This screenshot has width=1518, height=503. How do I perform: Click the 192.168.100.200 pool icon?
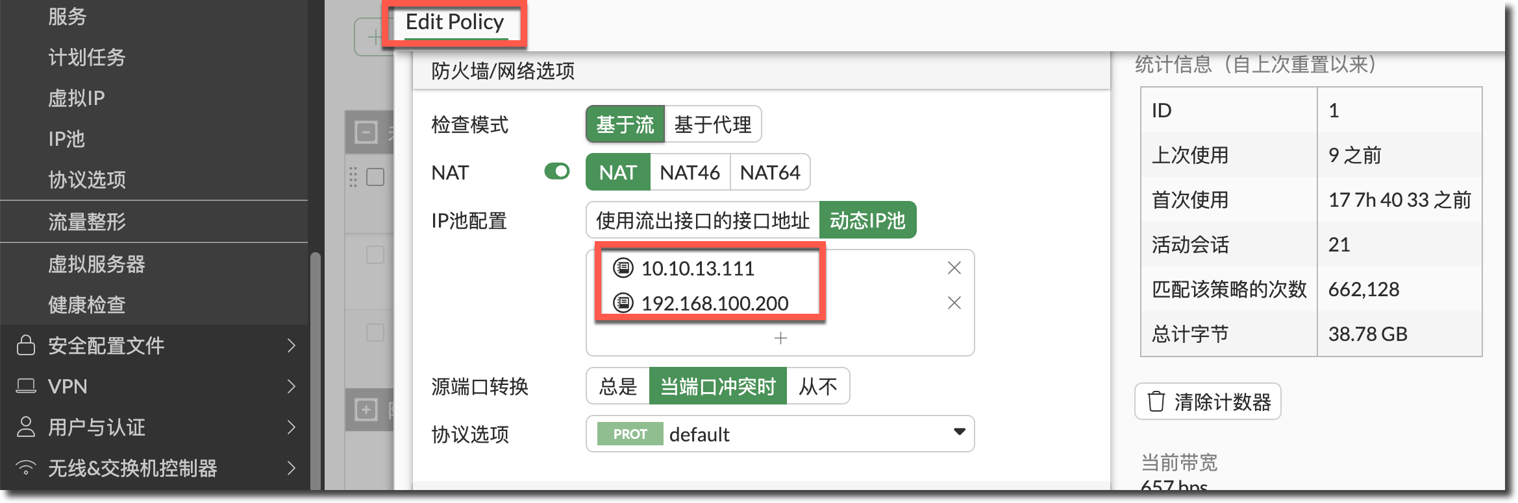pyautogui.click(x=623, y=303)
